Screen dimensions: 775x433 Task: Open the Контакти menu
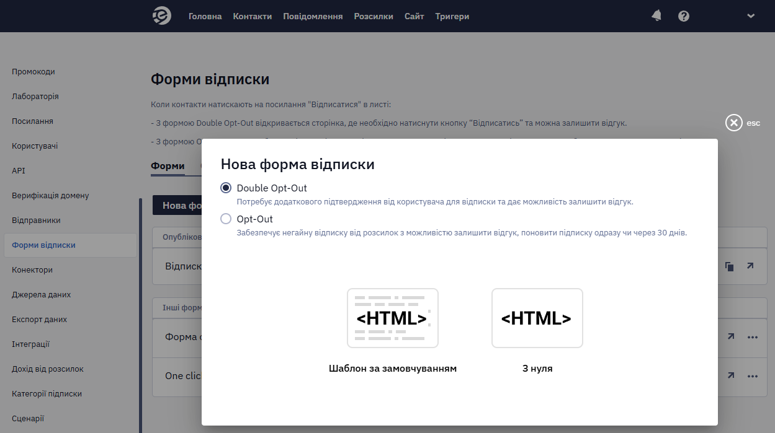[253, 16]
